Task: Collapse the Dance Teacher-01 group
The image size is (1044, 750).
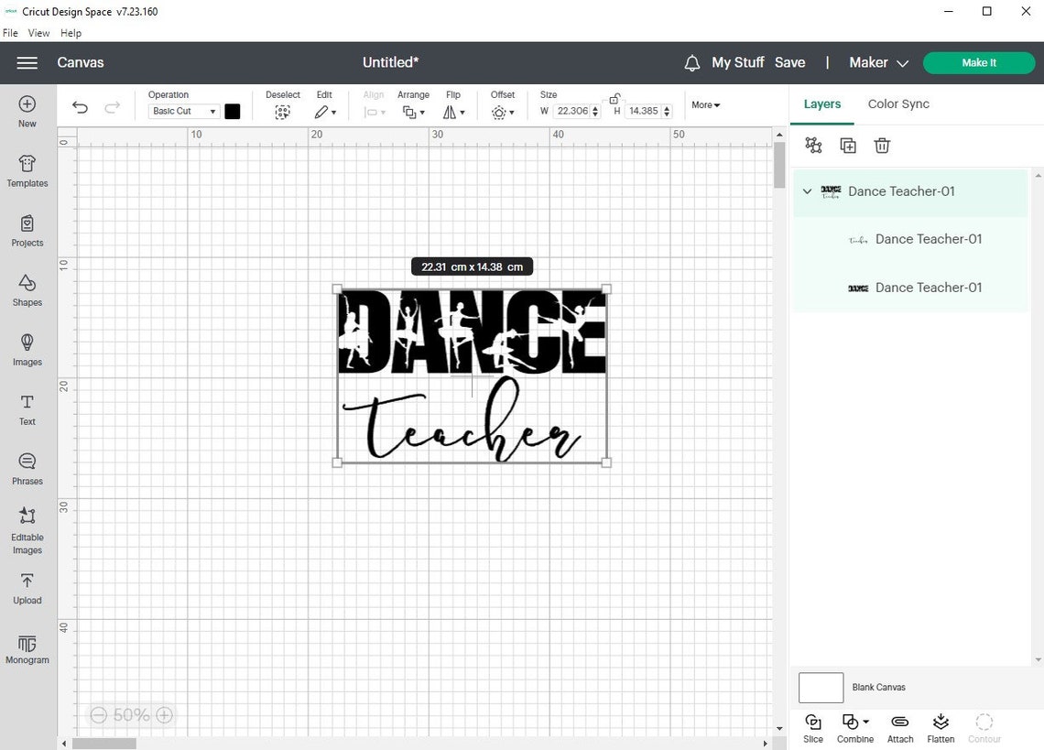Action: (807, 191)
